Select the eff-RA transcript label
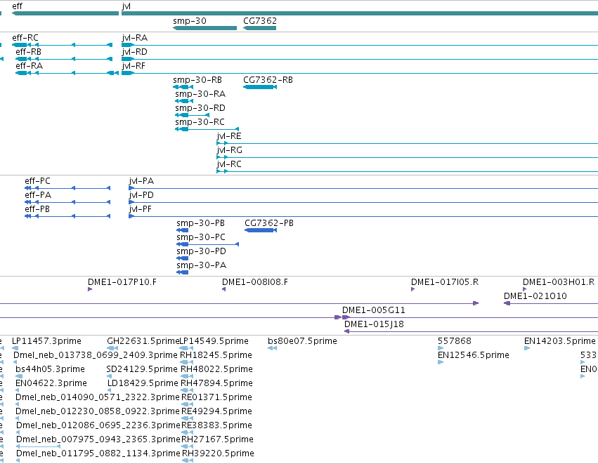The image size is (598, 464). tap(29, 66)
